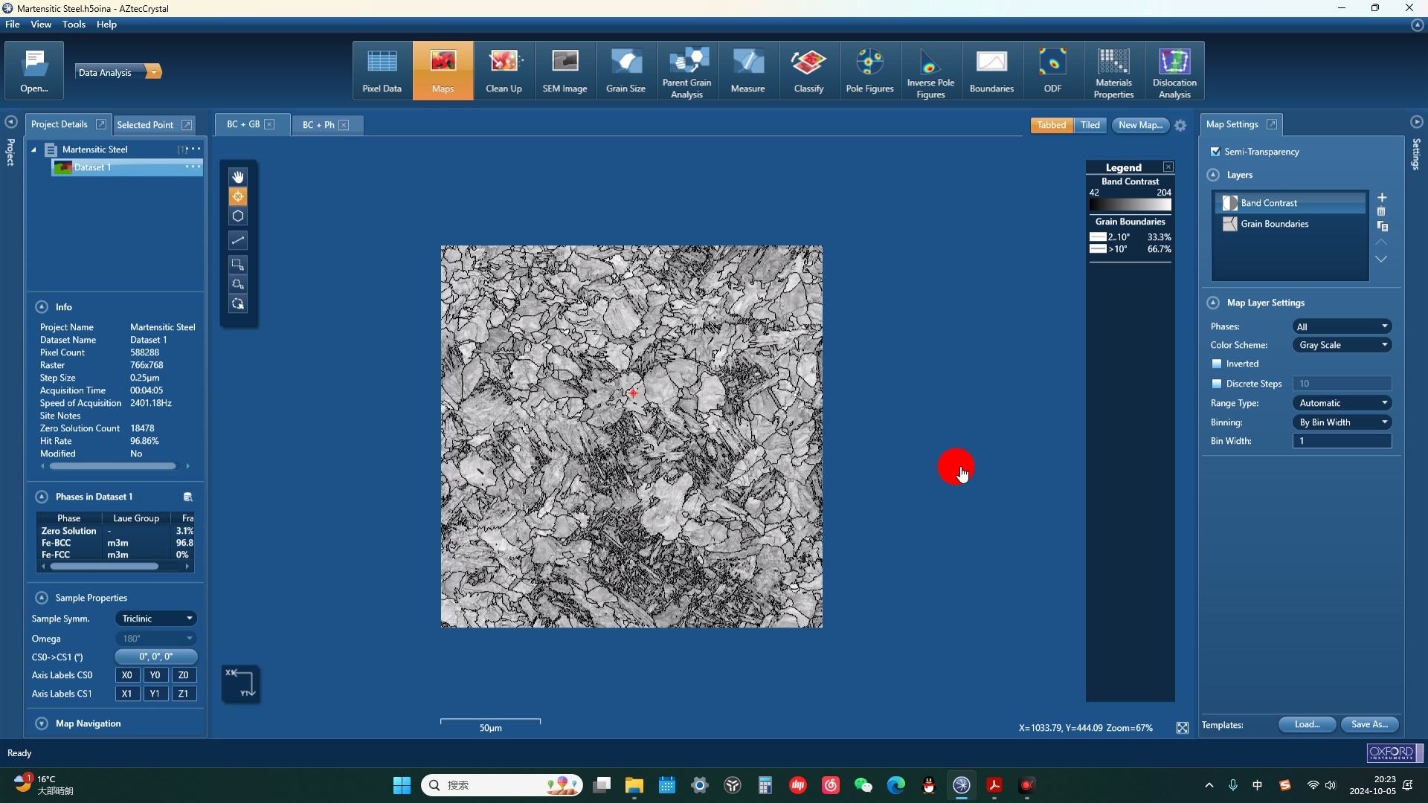Image resolution: width=1428 pixels, height=803 pixels.
Task: Open Dislocation Analysis
Action: pyautogui.click(x=1174, y=71)
